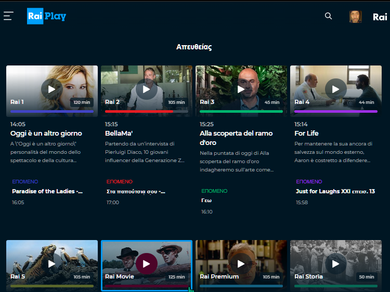Play the Rai 2 live stream

pyautogui.click(x=147, y=89)
